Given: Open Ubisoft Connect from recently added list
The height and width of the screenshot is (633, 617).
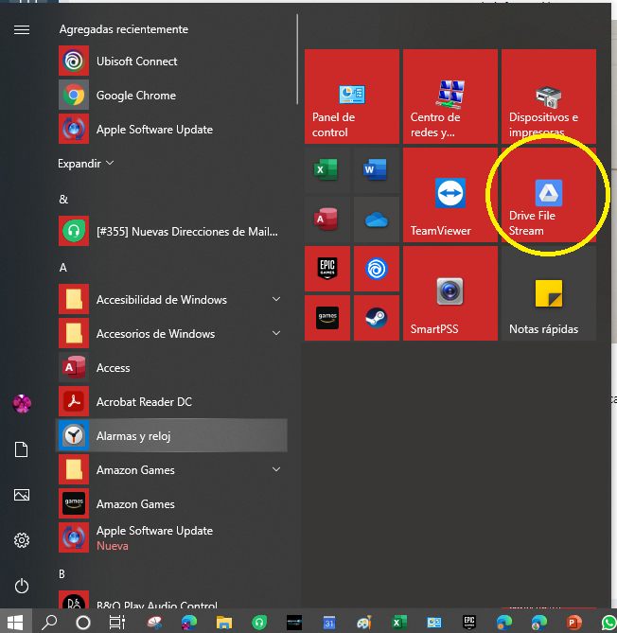Looking at the screenshot, I should pyautogui.click(x=172, y=61).
